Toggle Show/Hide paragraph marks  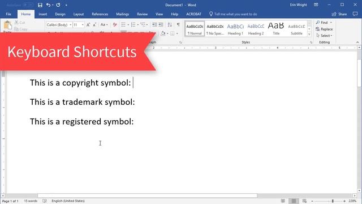coord(178,25)
